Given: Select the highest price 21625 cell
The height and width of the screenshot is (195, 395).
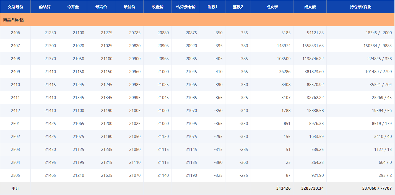Looking at the screenshot, I should (x=106, y=175).
